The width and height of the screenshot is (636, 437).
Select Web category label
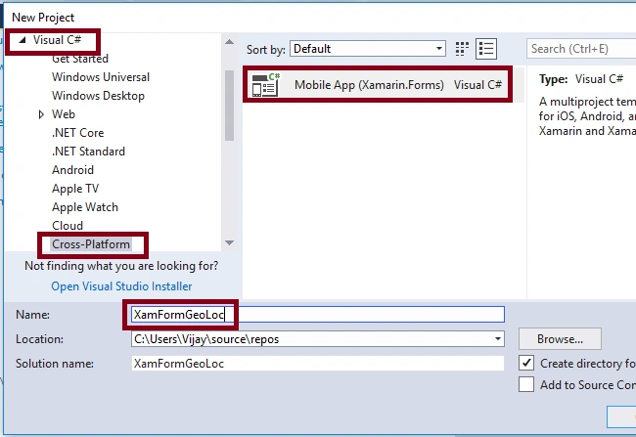64,114
